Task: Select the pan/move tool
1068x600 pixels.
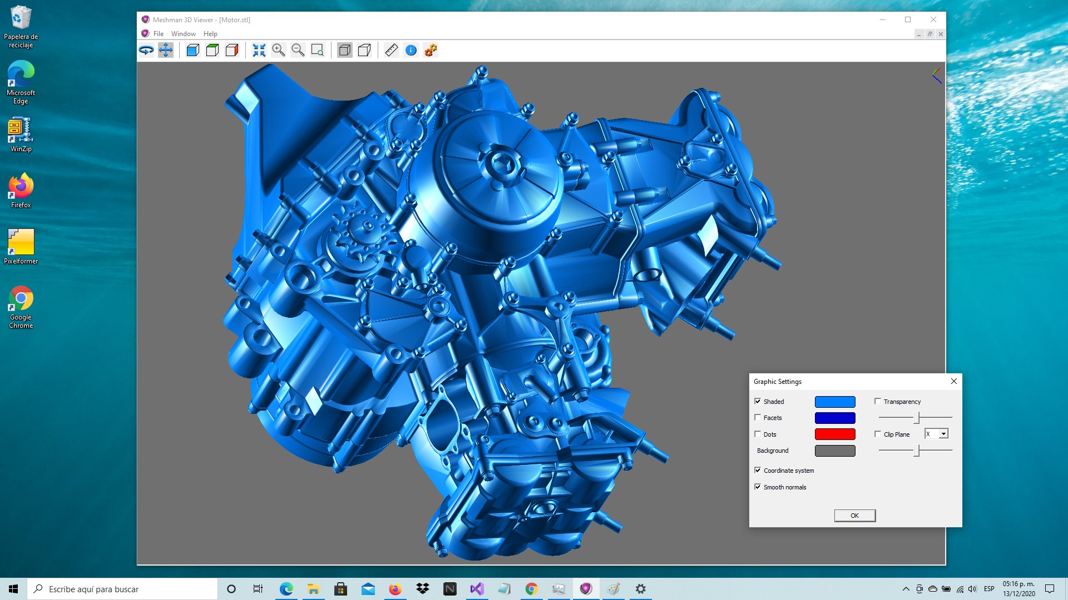Action: pos(166,51)
